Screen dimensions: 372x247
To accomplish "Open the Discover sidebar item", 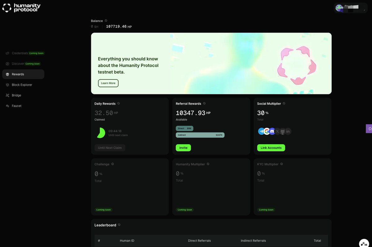I will click(x=23, y=64).
